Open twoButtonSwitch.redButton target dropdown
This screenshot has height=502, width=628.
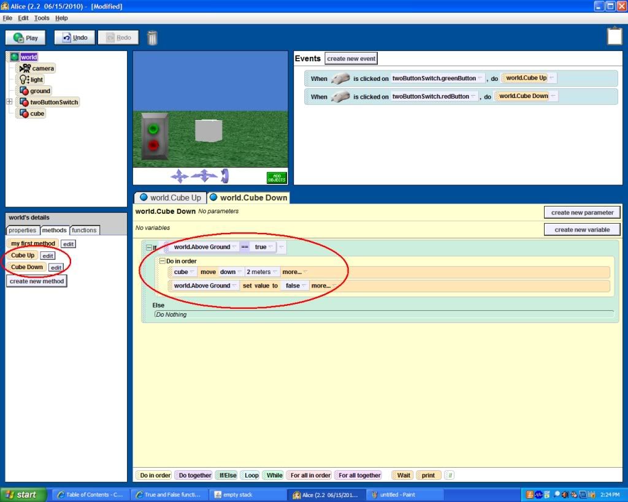[x=473, y=96]
